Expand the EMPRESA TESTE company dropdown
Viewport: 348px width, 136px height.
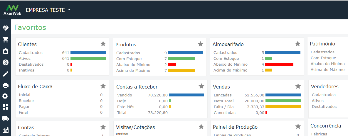(48, 10)
